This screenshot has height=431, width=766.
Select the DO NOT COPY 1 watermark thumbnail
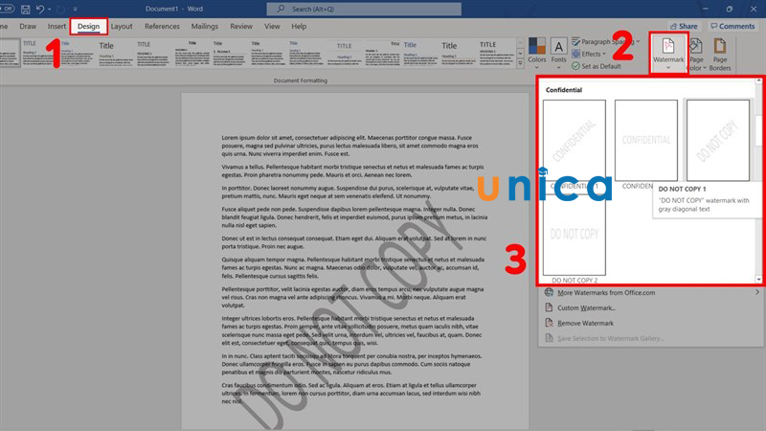click(718, 140)
